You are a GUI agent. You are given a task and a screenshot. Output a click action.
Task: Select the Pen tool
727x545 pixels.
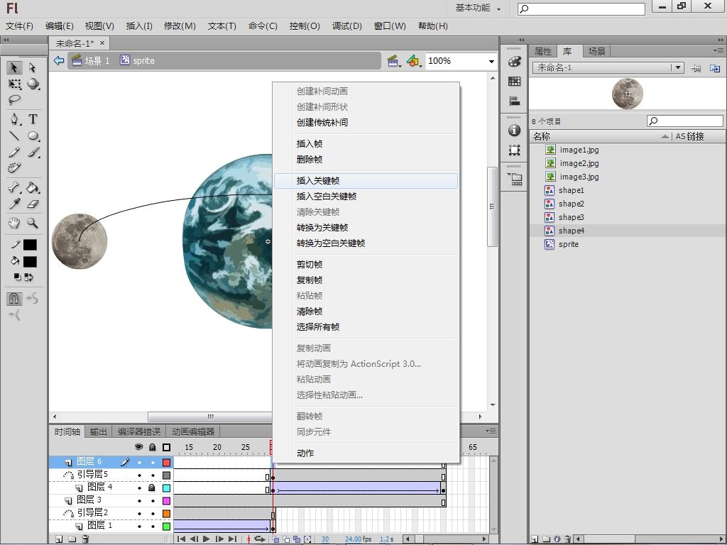pos(14,119)
